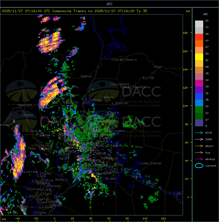
Task: Pick the dark orange swatch in dBZ scale
Action: tap(199, 44)
